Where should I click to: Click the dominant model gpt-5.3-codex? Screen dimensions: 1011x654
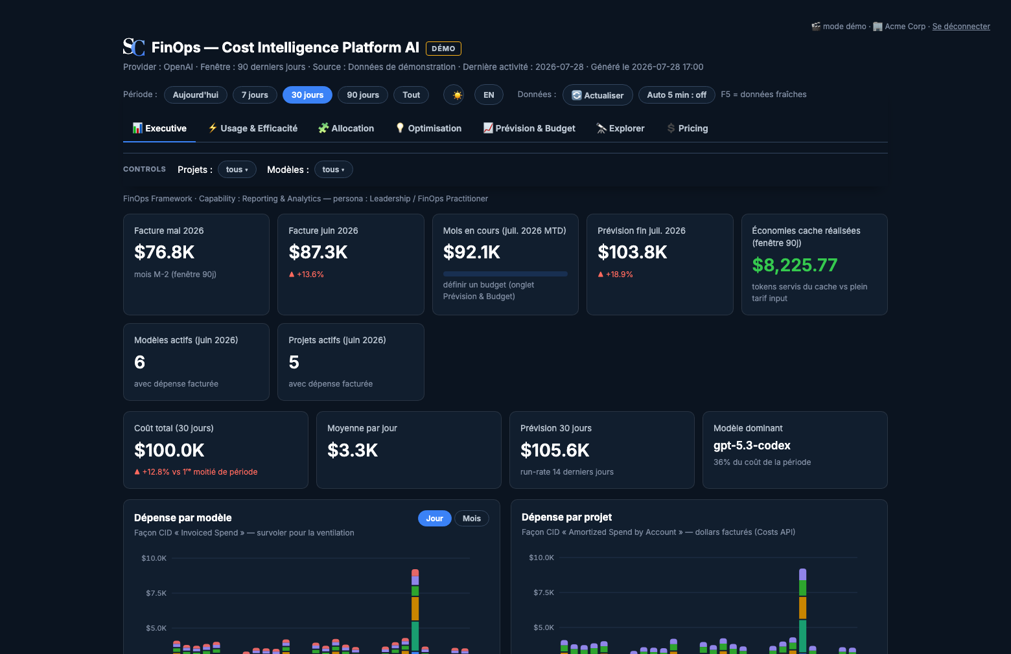[752, 445]
